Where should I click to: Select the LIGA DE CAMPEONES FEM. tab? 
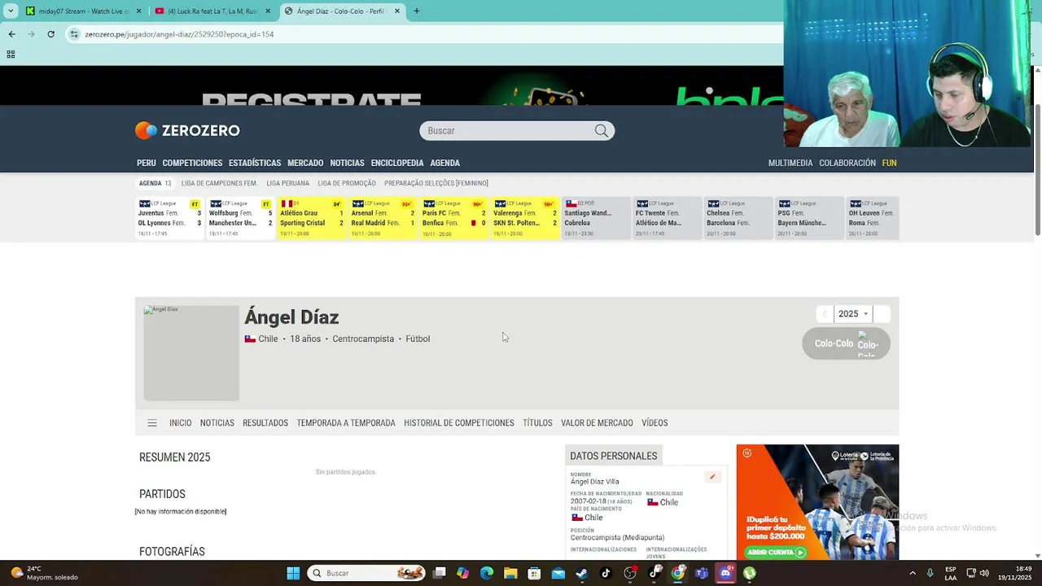[x=219, y=183]
